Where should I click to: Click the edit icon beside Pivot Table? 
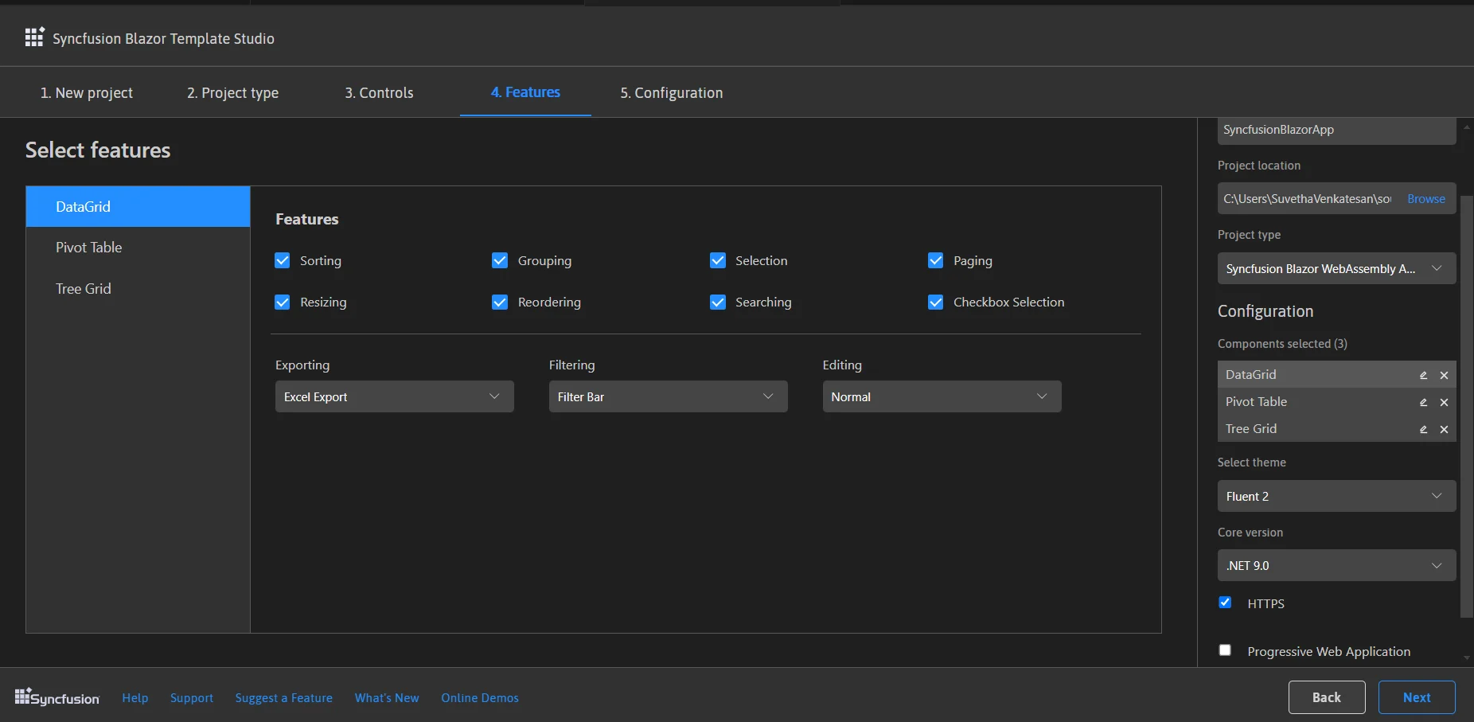click(1423, 402)
